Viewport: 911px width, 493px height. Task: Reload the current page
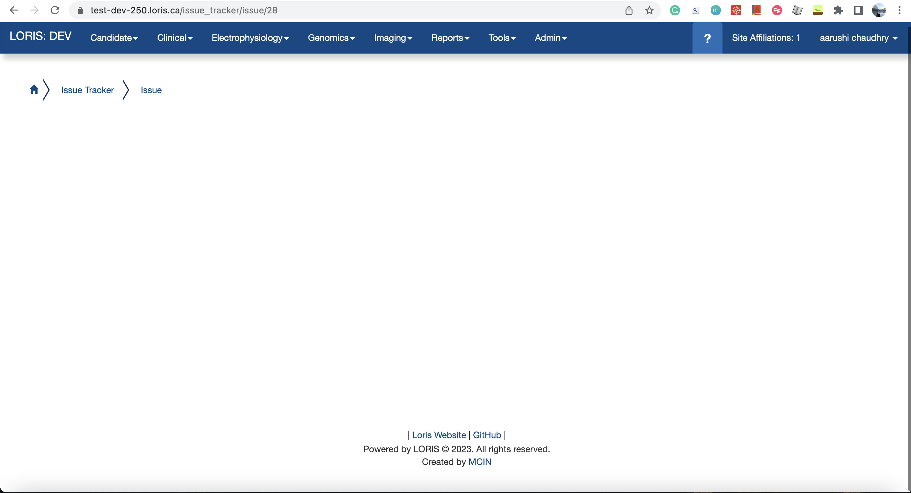(55, 10)
